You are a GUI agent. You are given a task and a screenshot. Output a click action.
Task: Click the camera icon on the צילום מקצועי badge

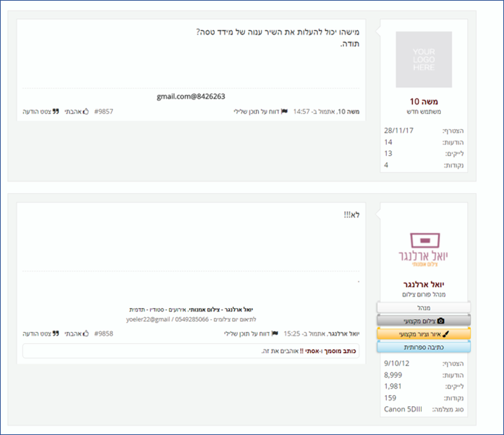pyautogui.click(x=442, y=321)
